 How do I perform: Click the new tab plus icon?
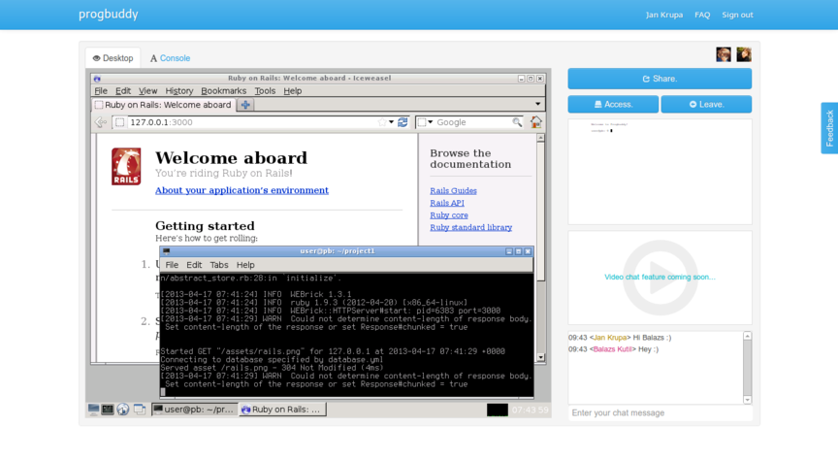pyautogui.click(x=245, y=105)
